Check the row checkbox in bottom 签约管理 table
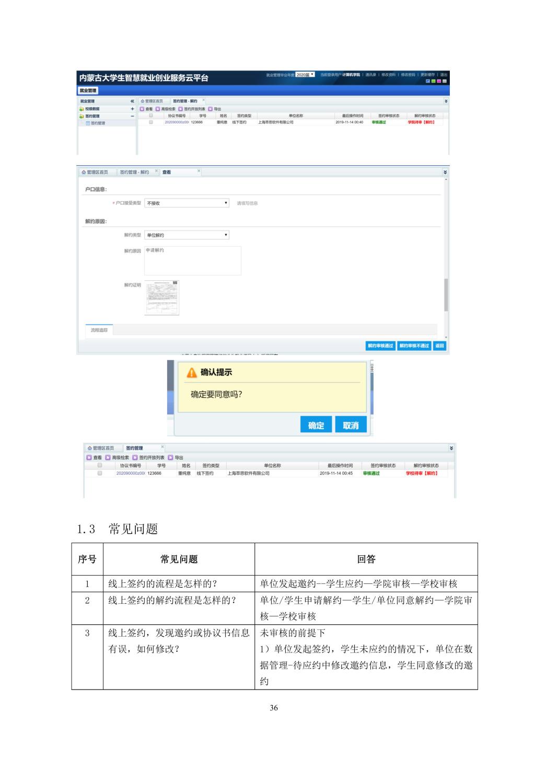Screen dimensions: 535x757 100,473
